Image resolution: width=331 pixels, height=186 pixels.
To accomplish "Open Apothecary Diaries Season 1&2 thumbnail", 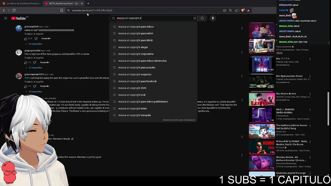I will tap(262, 131).
